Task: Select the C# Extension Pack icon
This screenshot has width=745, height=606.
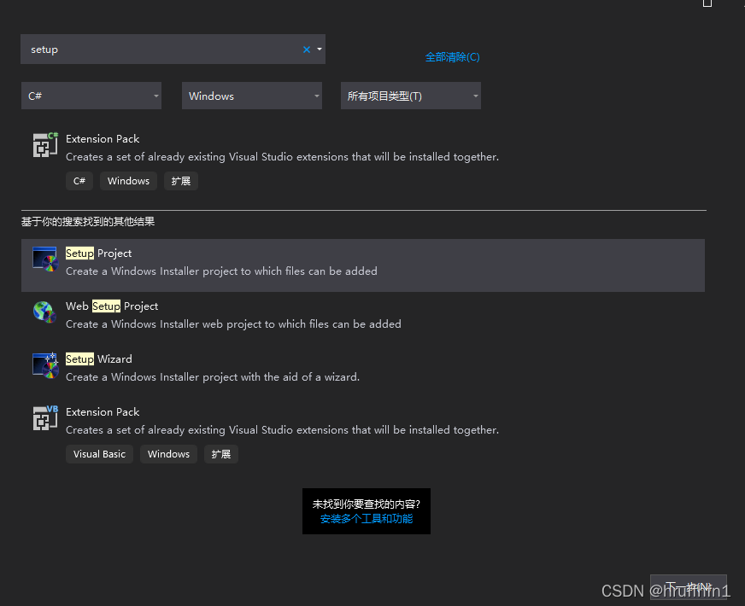Action: (x=45, y=145)
